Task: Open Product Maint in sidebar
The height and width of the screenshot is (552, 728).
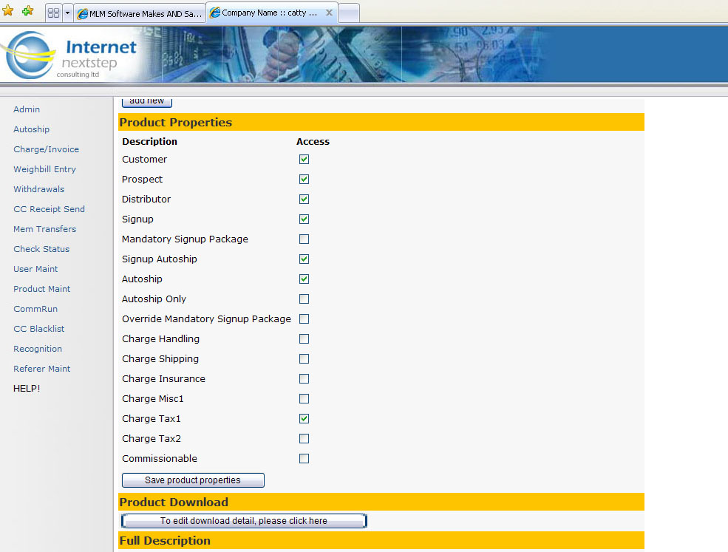Action: (42, 289)
